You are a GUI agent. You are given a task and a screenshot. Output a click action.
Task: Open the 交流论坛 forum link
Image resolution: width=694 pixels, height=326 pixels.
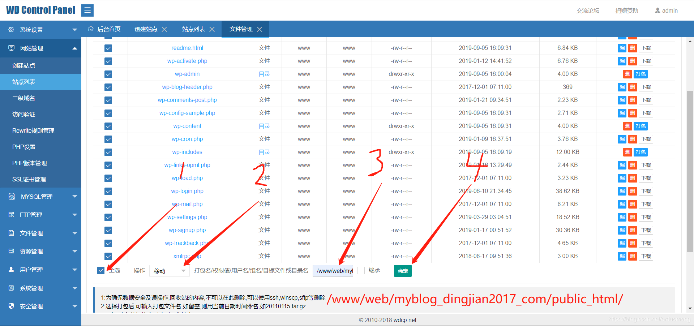[588, 10]
